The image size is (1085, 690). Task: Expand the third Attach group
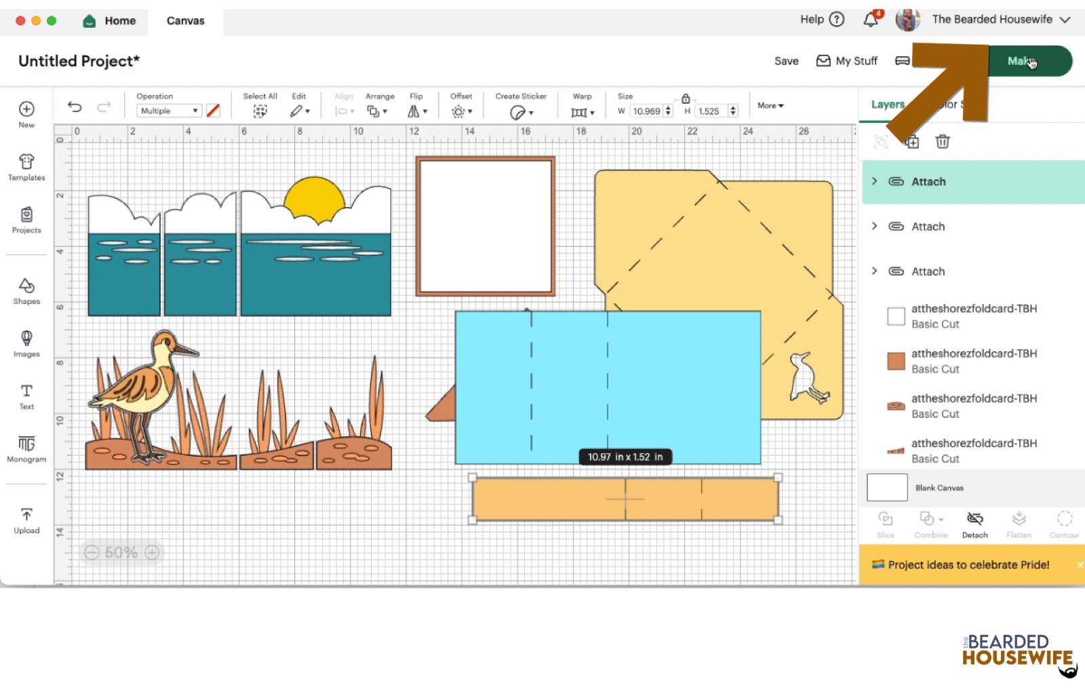pyautogui.click(x=874, y=271)
